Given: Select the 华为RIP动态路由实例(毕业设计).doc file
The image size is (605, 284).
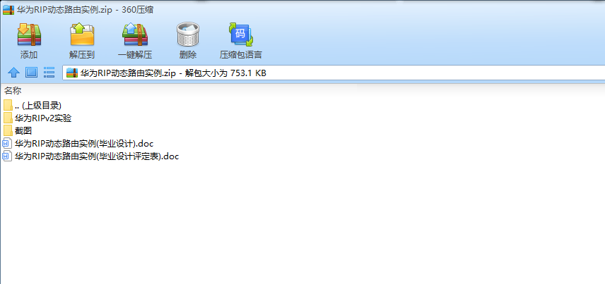Looking at the screenshot, I should click(78, 144).
